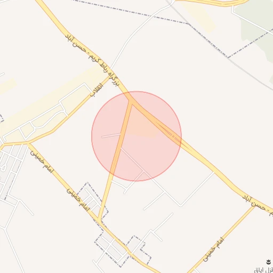Click where the diagonal road meets امام خمینی street

[x=99, y=220]
